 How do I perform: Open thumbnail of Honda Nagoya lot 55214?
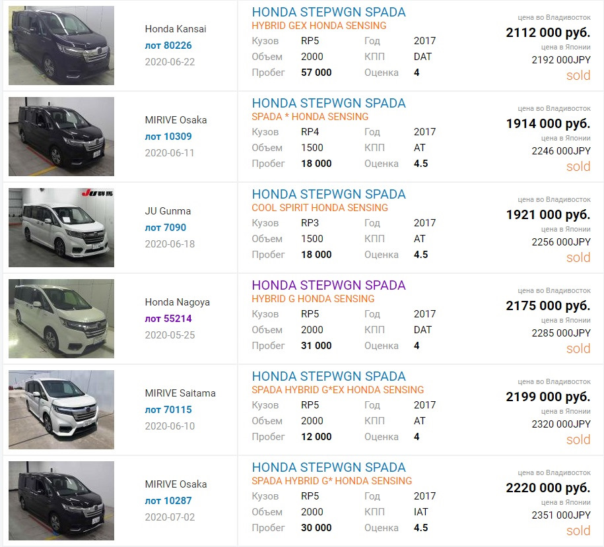61,319
